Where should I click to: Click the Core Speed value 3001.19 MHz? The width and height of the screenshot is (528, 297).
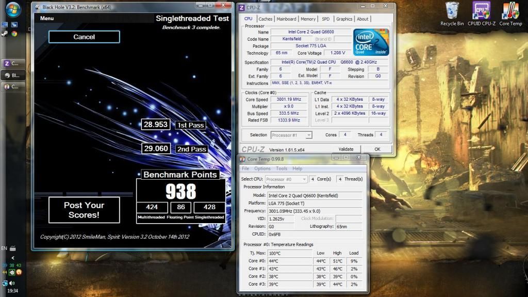pyautogui.click(x=289, y=99)
